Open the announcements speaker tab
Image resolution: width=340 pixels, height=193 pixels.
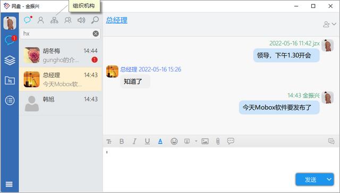[81, 20]
